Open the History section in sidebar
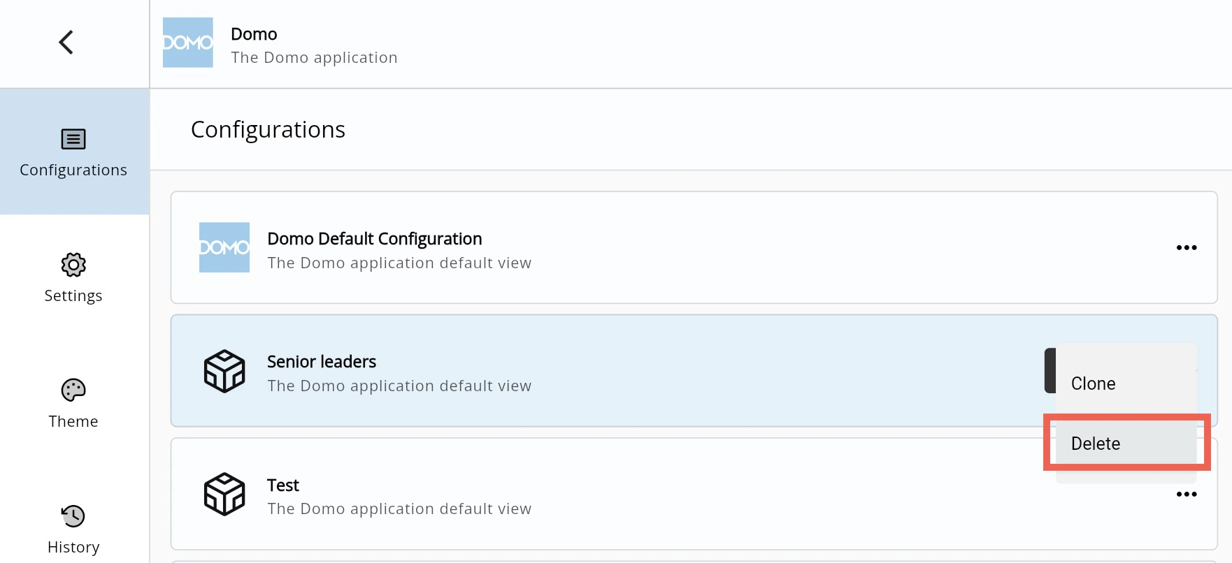Screen dimensions: 1232x563 click(x=73, y=529)
